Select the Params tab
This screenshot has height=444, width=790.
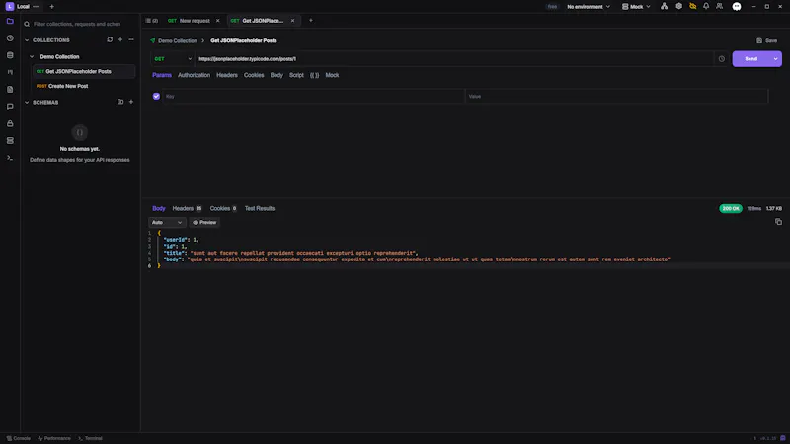[162, 75]
